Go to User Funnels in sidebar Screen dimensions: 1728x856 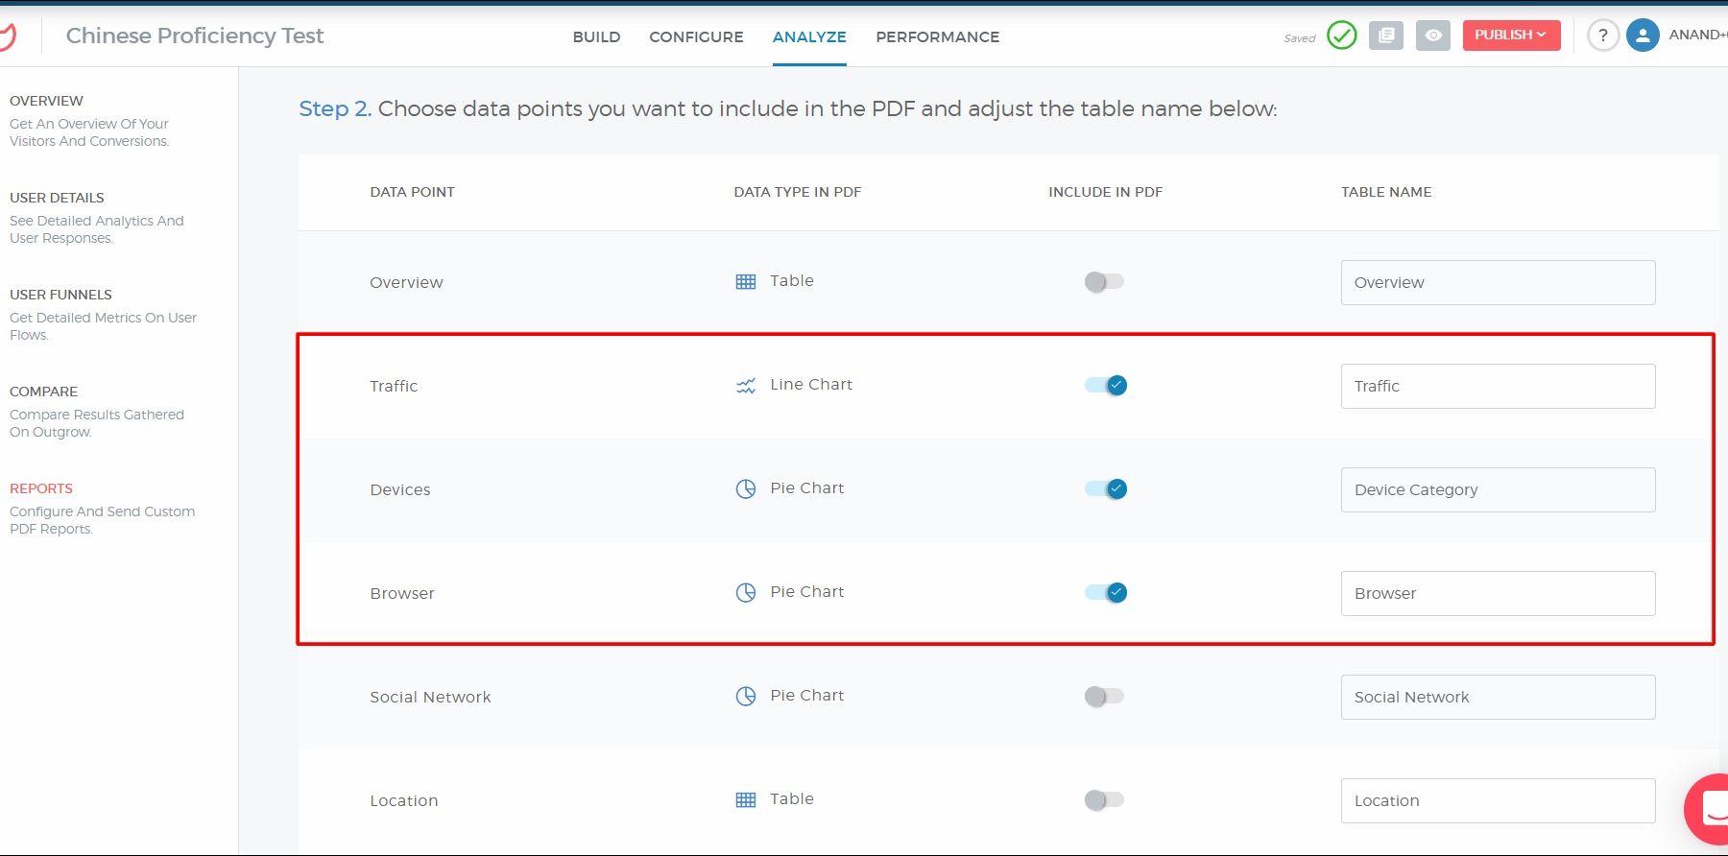point(60,295)
